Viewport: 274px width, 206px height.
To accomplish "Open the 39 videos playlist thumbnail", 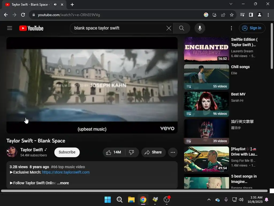I will point(206,131).
